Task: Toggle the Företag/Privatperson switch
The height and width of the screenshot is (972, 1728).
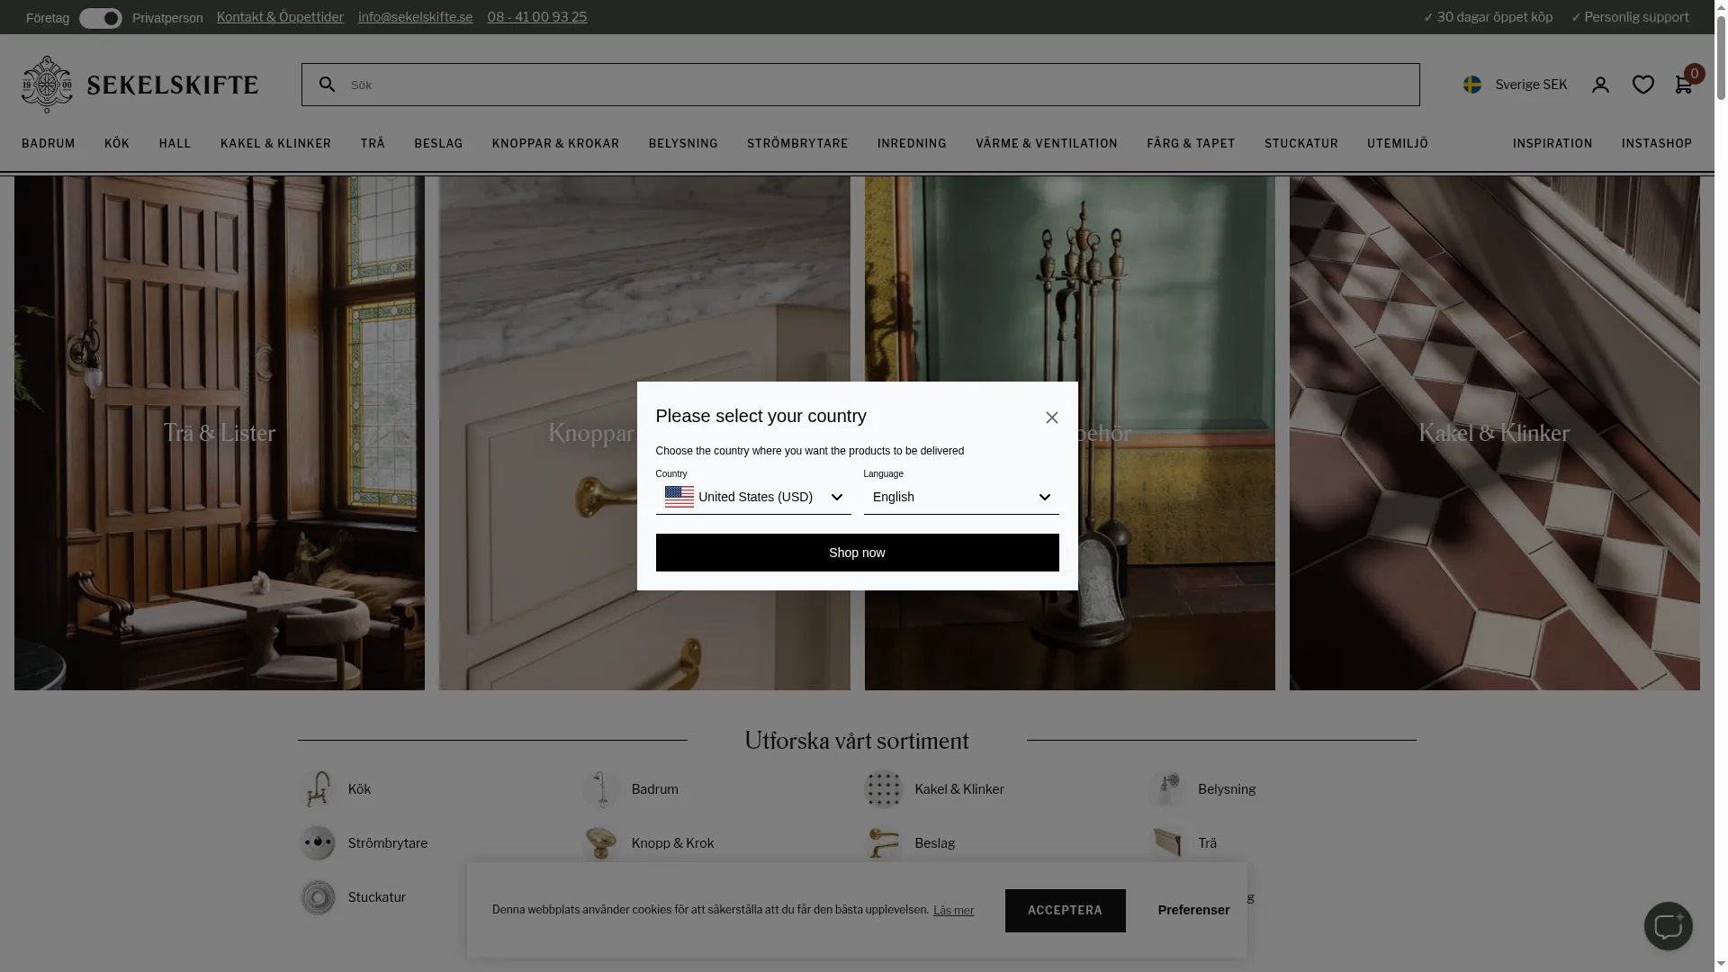Action: pos(101,18)
